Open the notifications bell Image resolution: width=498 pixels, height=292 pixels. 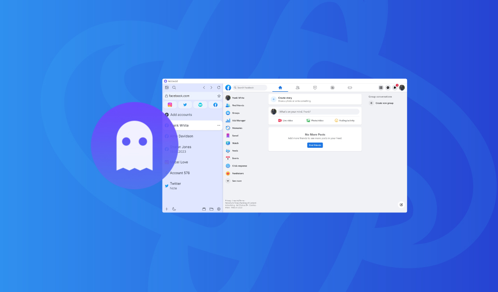(x=395, y=88)
